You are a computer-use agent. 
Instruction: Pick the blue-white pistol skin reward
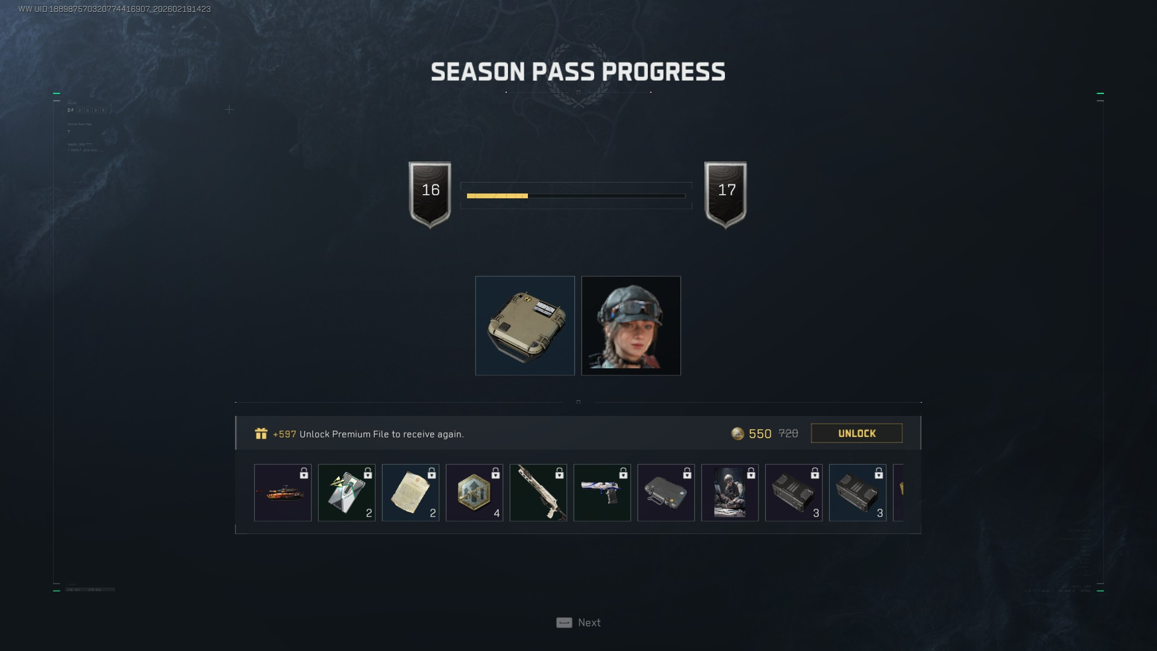(x=602, y=492)
